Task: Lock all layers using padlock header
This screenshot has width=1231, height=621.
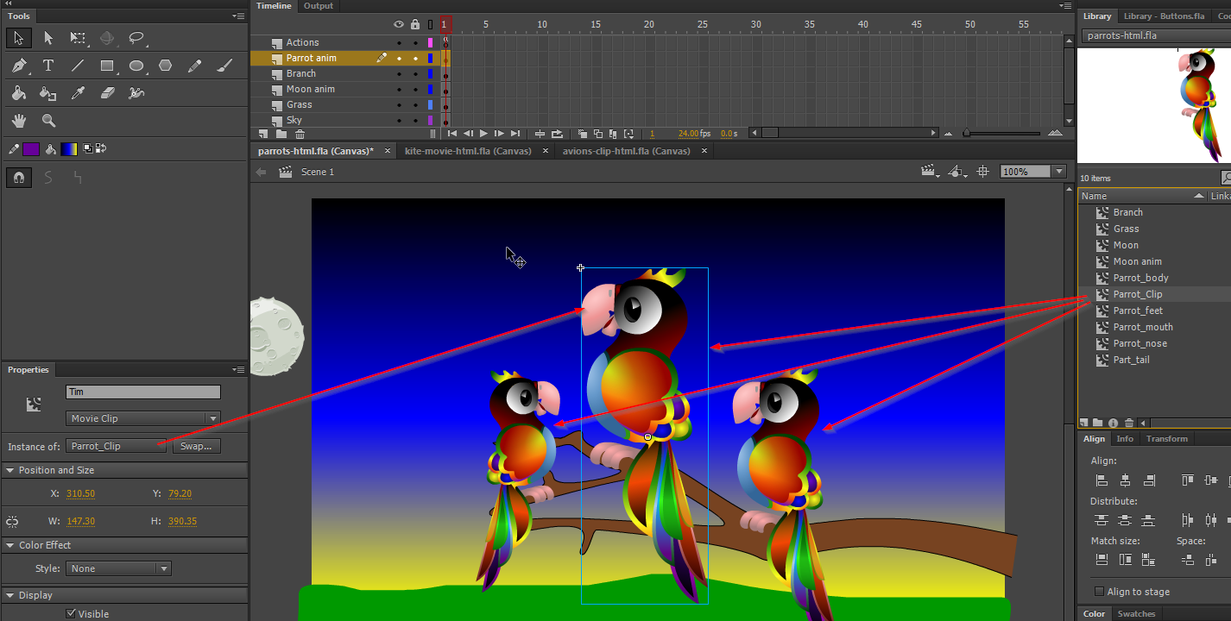Action: pyautogui.click(x=415, y=24)
